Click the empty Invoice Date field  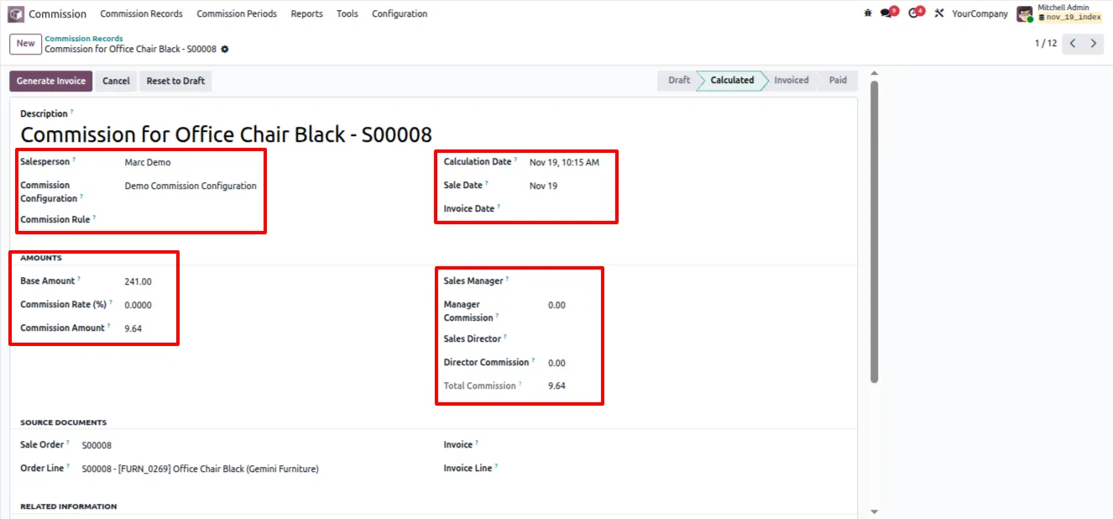[x=689, y=209]
